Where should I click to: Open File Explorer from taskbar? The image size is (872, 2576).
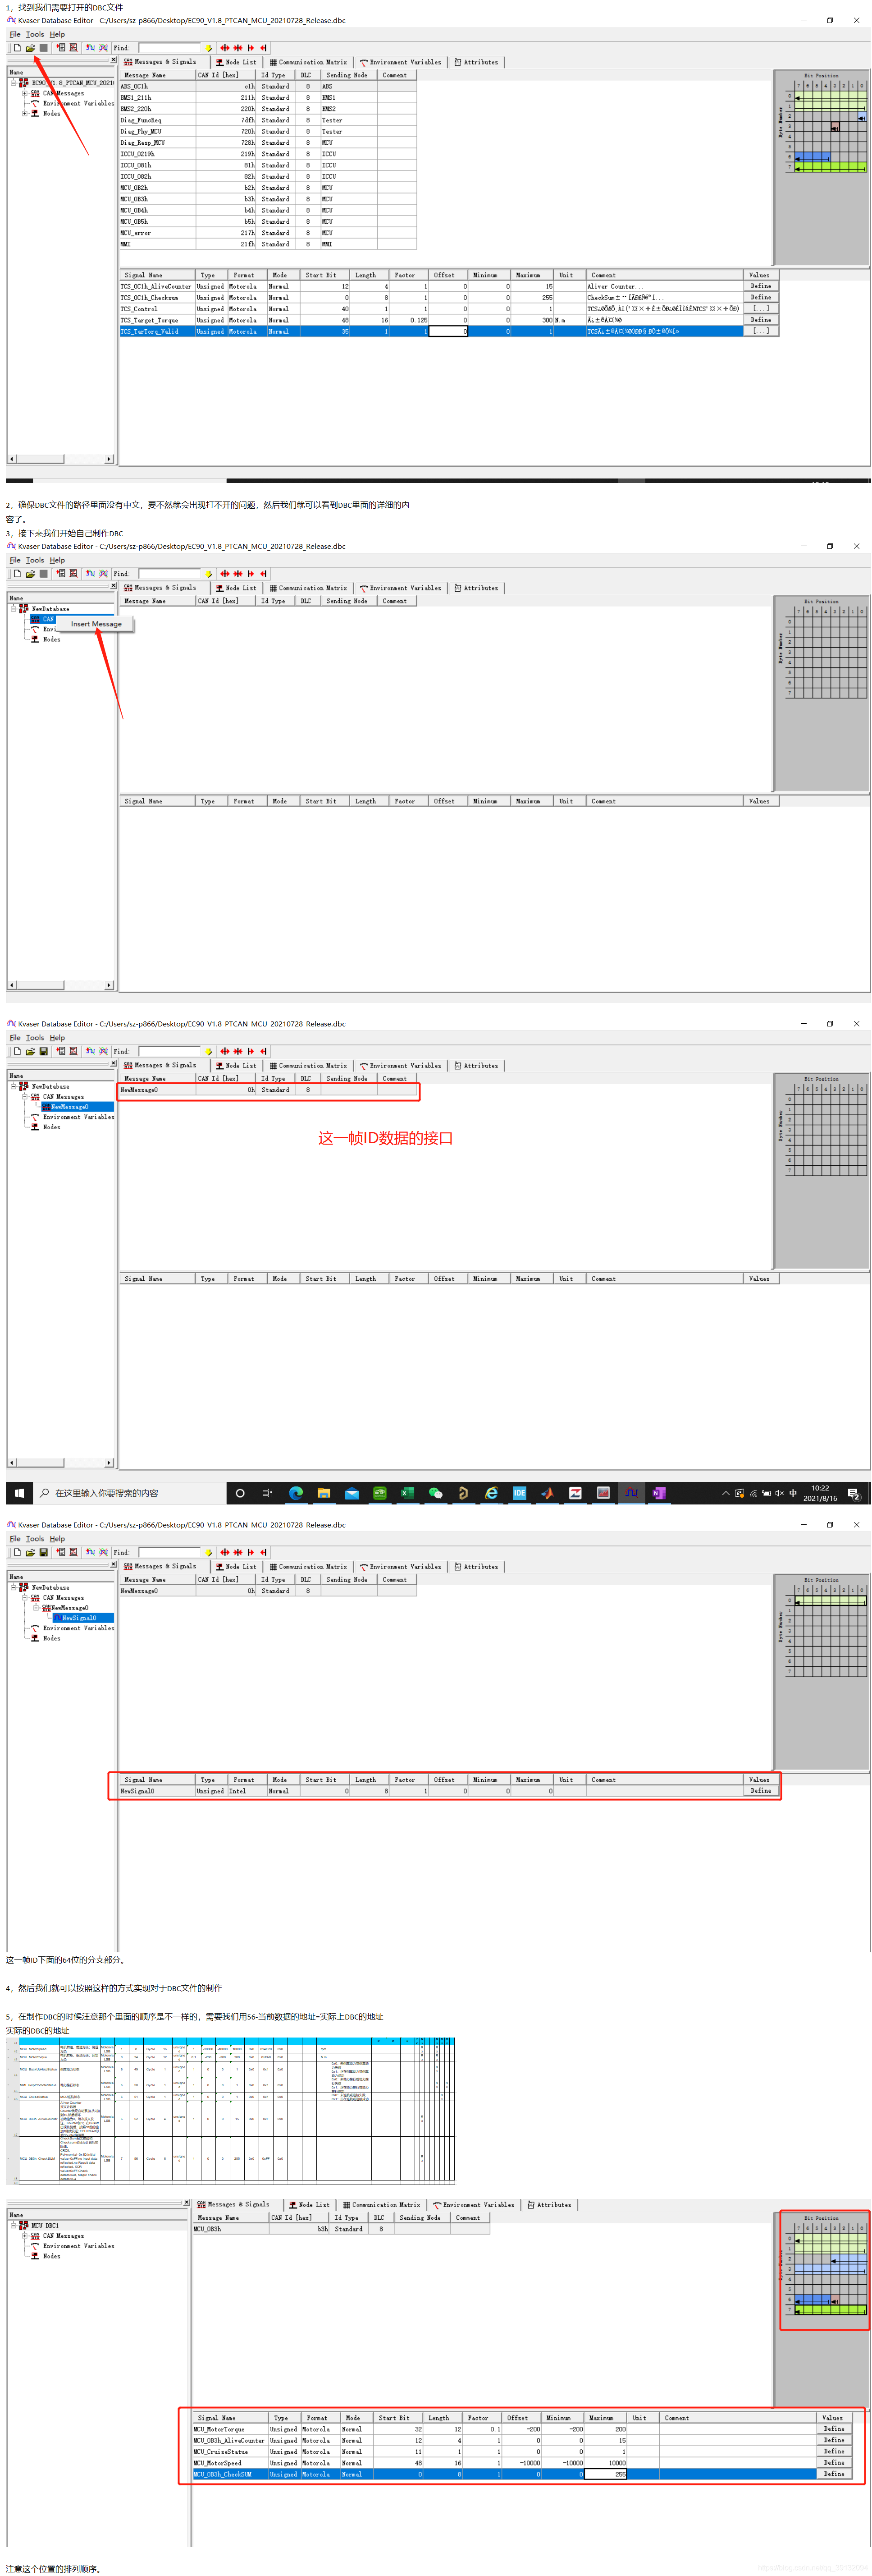pyautogui.click(x=324, y=1494)
